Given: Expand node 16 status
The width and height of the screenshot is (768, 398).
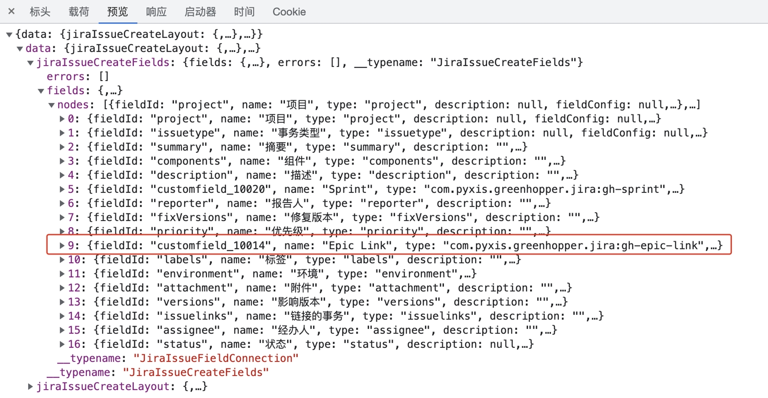Looking at the screenshot, I should 62,344.
